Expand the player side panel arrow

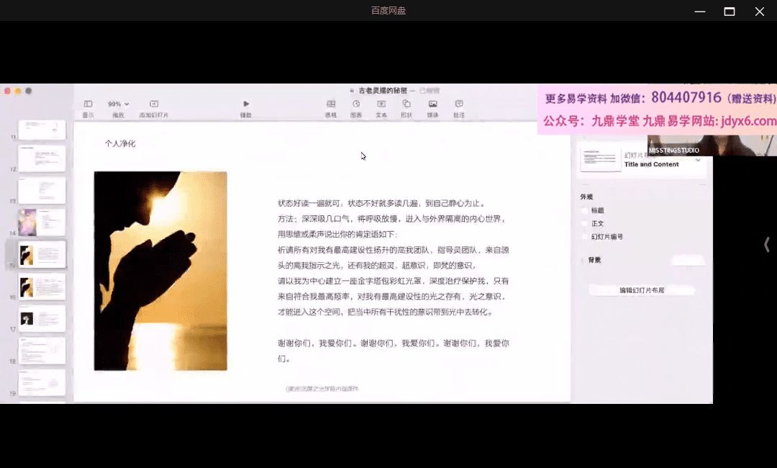click(x=766, y=245)
